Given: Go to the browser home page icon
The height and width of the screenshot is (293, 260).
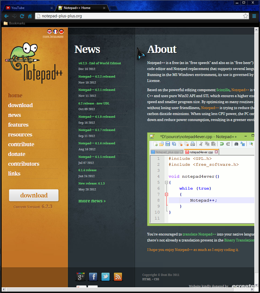Looking at the screenshot, I should [x=30, y=16].
